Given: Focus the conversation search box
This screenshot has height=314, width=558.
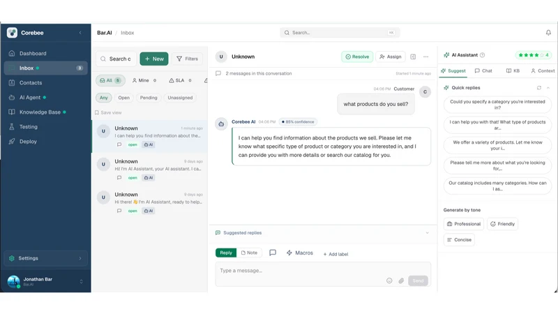Looking at the screenshot, I should coord(116,59).
